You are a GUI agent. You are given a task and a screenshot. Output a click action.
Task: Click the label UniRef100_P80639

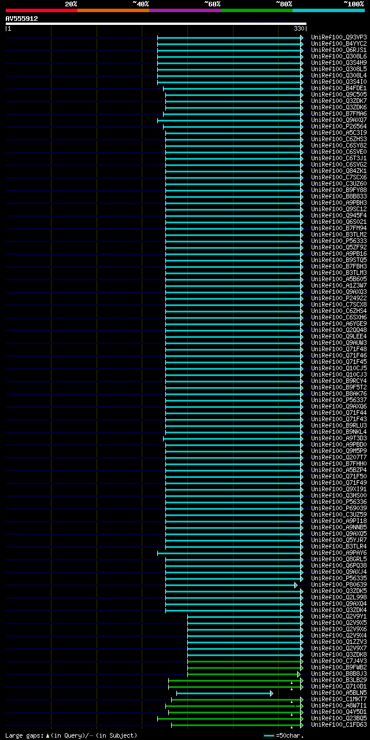click(339, 584)
